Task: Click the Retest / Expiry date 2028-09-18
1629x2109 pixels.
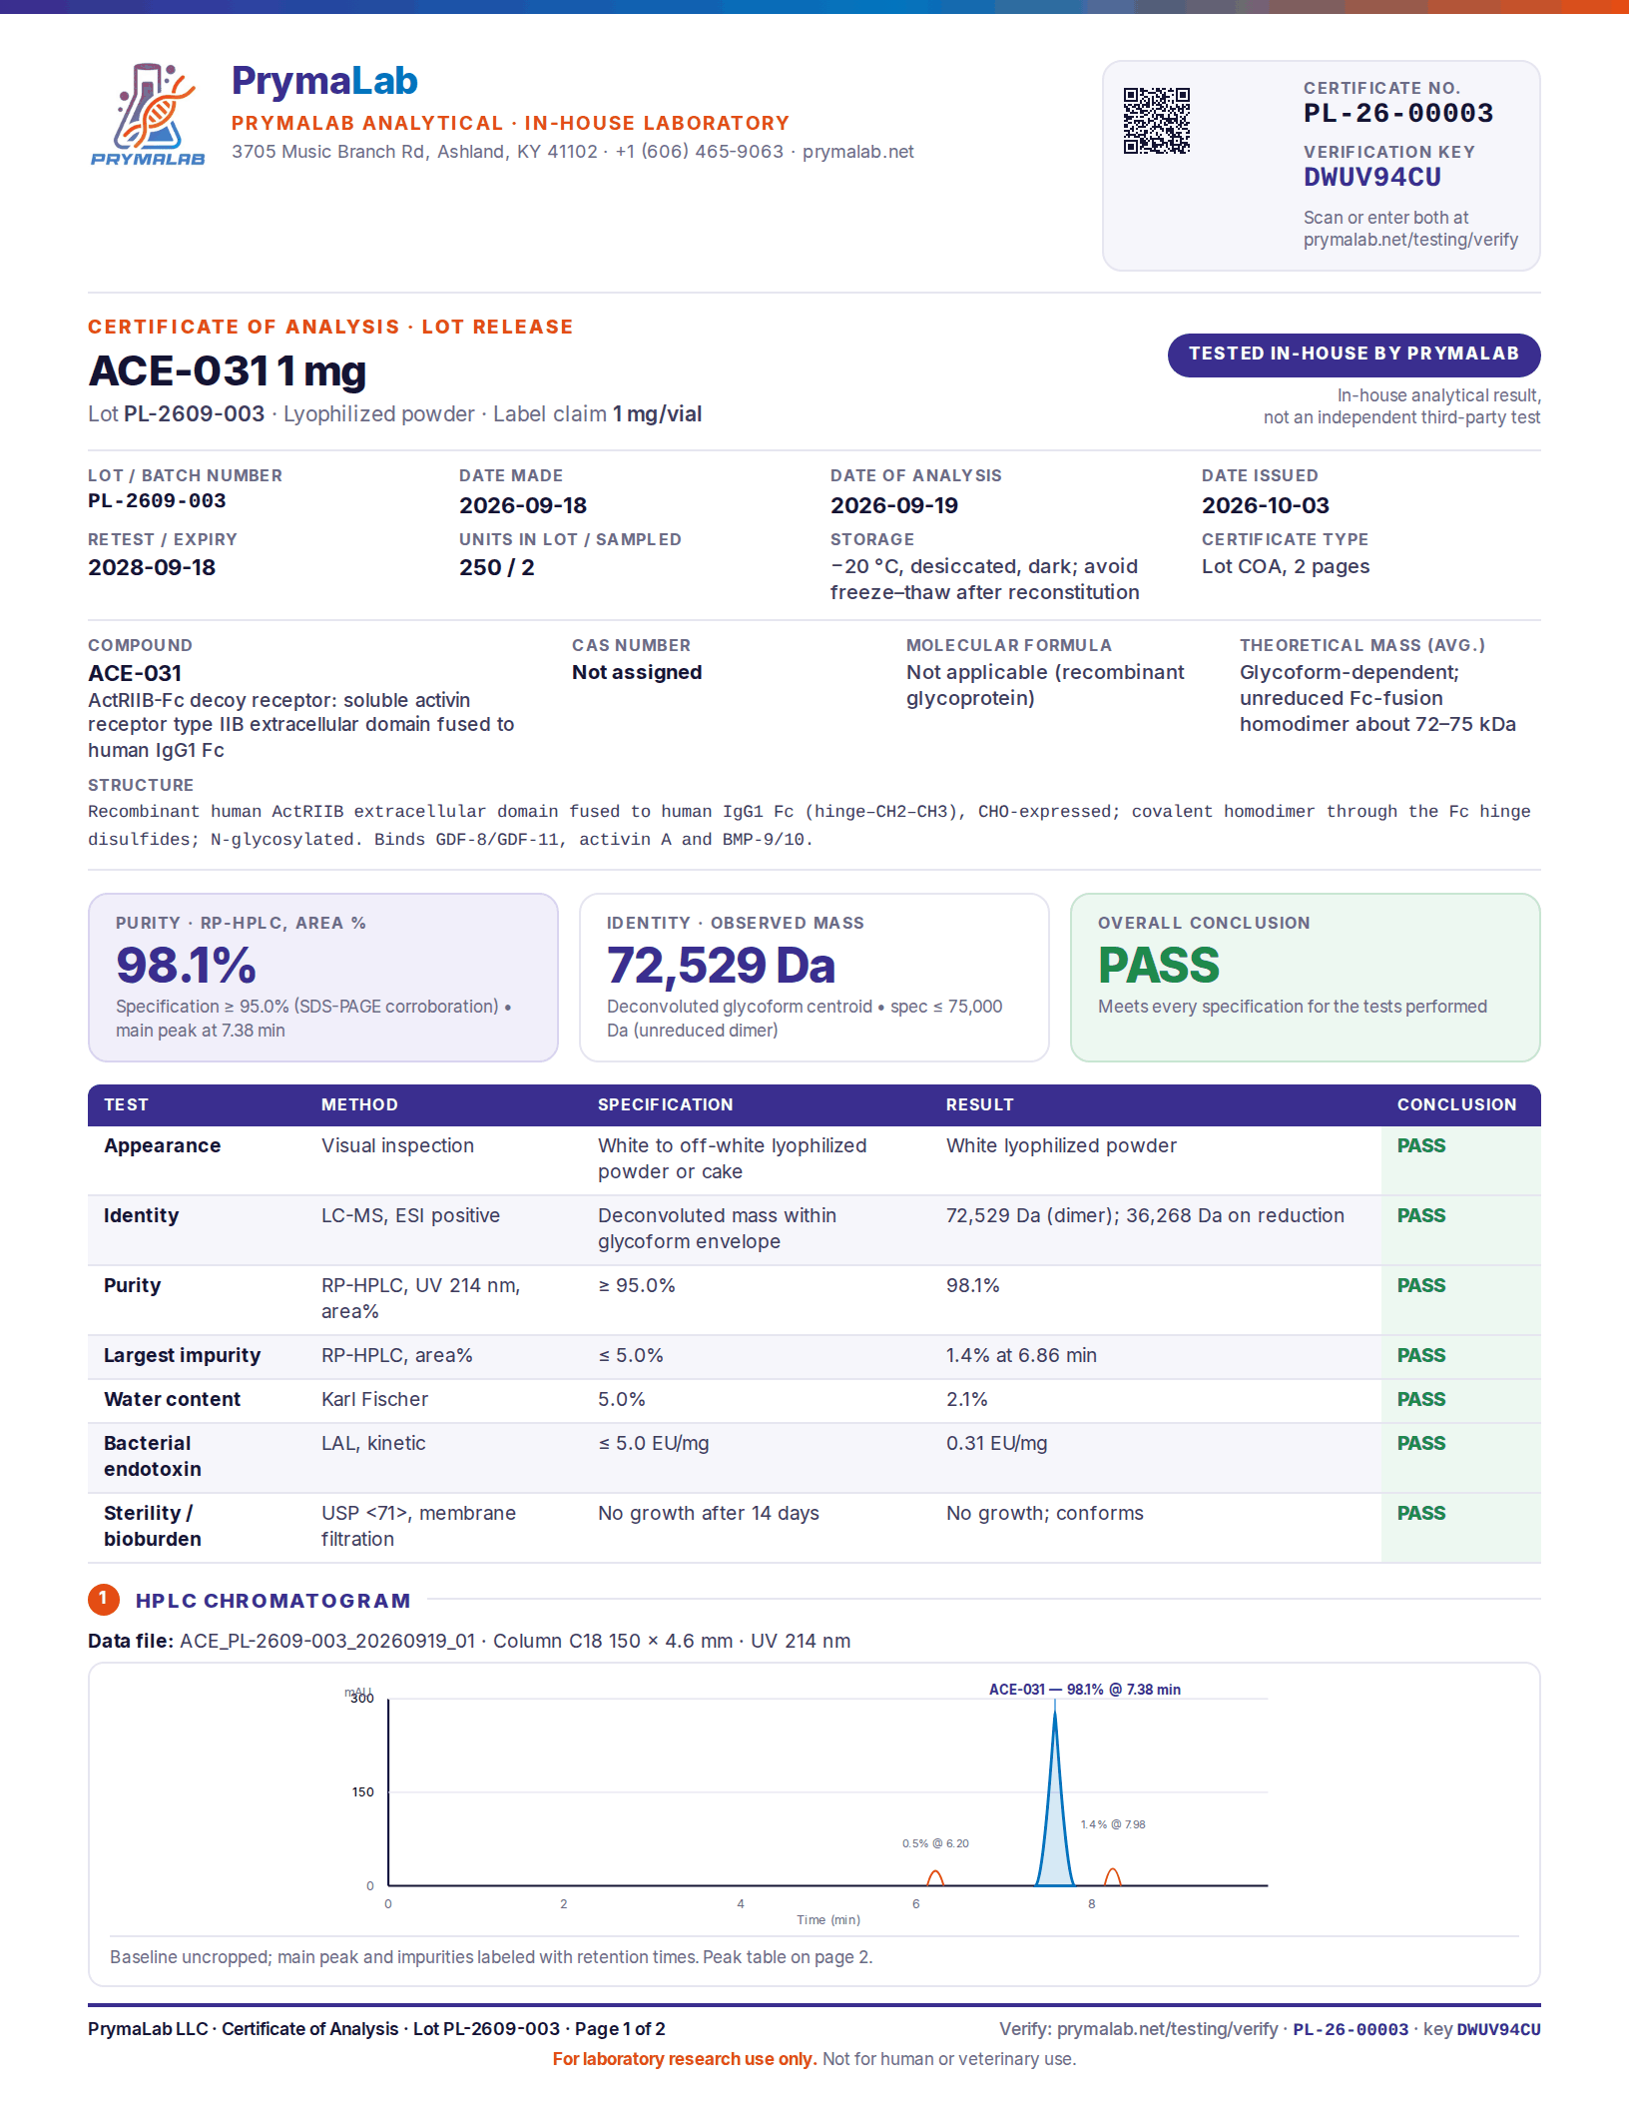Action: [152, 567]
